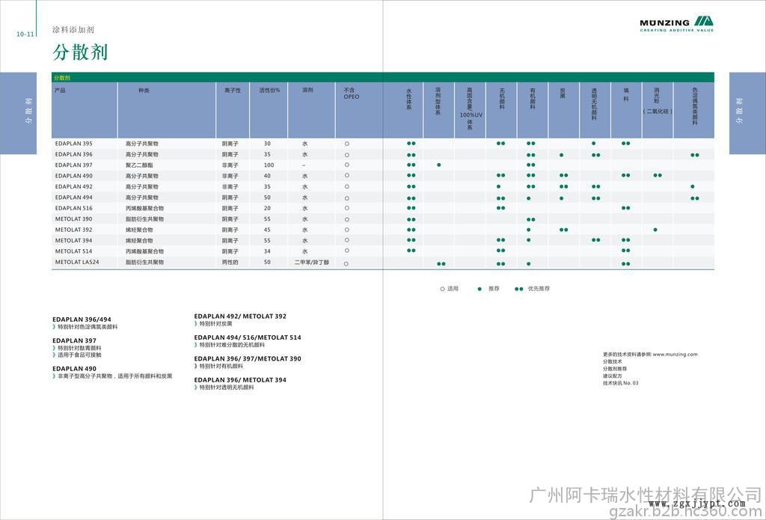Click the EDAPLAN 490 product row name
This screenshot has width=766, height=520.
(x=74, y=176)
